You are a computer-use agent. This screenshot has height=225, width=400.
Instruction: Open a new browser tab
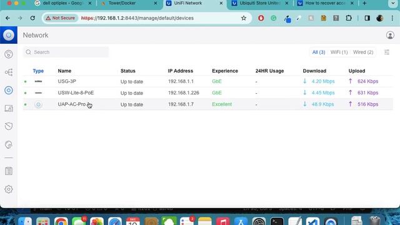coord(364,3)
